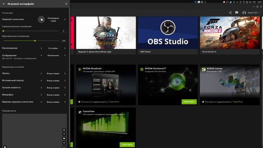
Task: Open Подробнее link on NVIDIA Broadcast card
Action: pos(114,102)
